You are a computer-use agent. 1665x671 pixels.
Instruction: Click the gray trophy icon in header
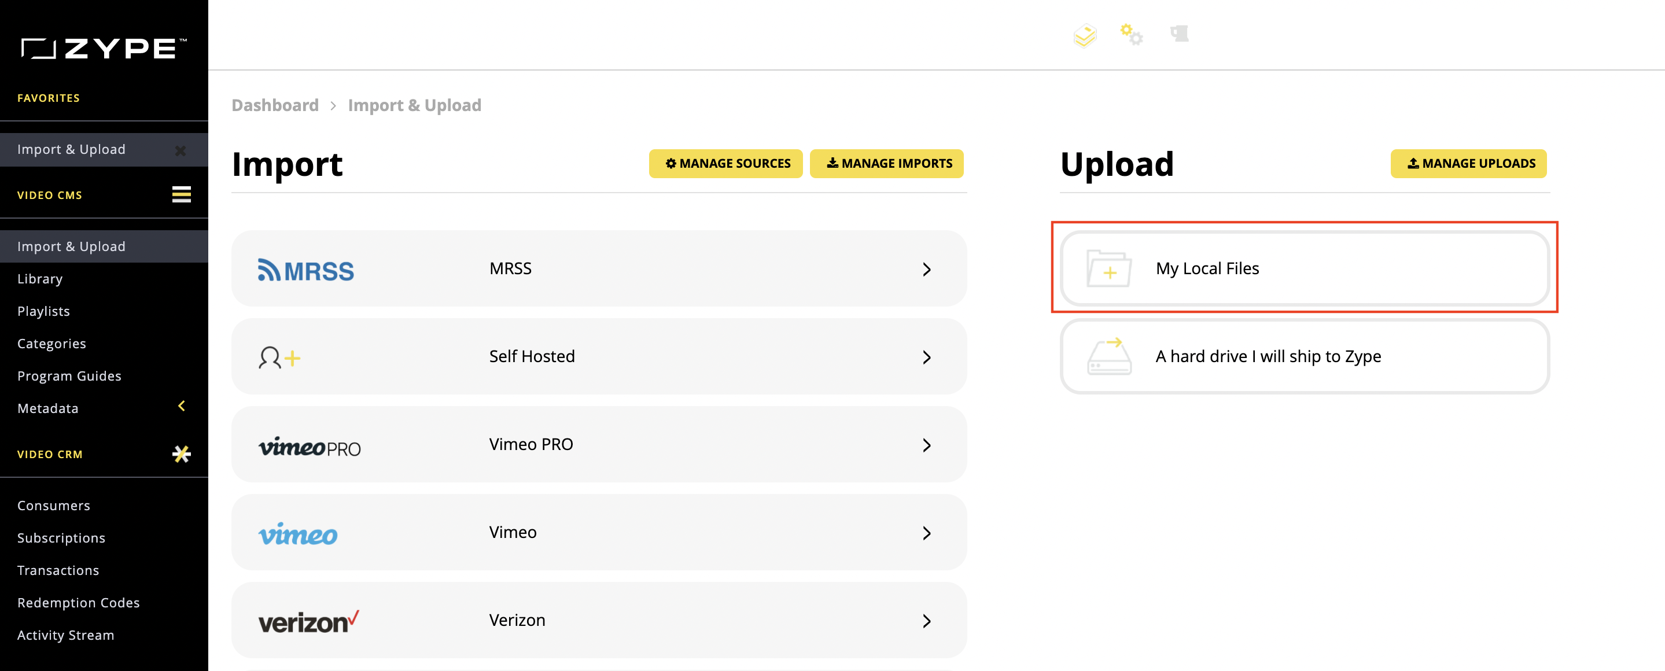click(x=1180, y=34)
